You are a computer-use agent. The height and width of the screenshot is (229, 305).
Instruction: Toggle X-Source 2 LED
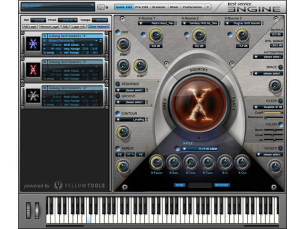186,34
